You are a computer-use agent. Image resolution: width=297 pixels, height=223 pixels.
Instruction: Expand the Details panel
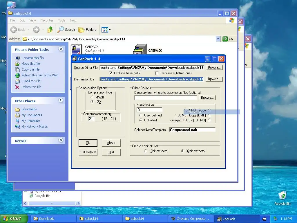coord(61,140)
